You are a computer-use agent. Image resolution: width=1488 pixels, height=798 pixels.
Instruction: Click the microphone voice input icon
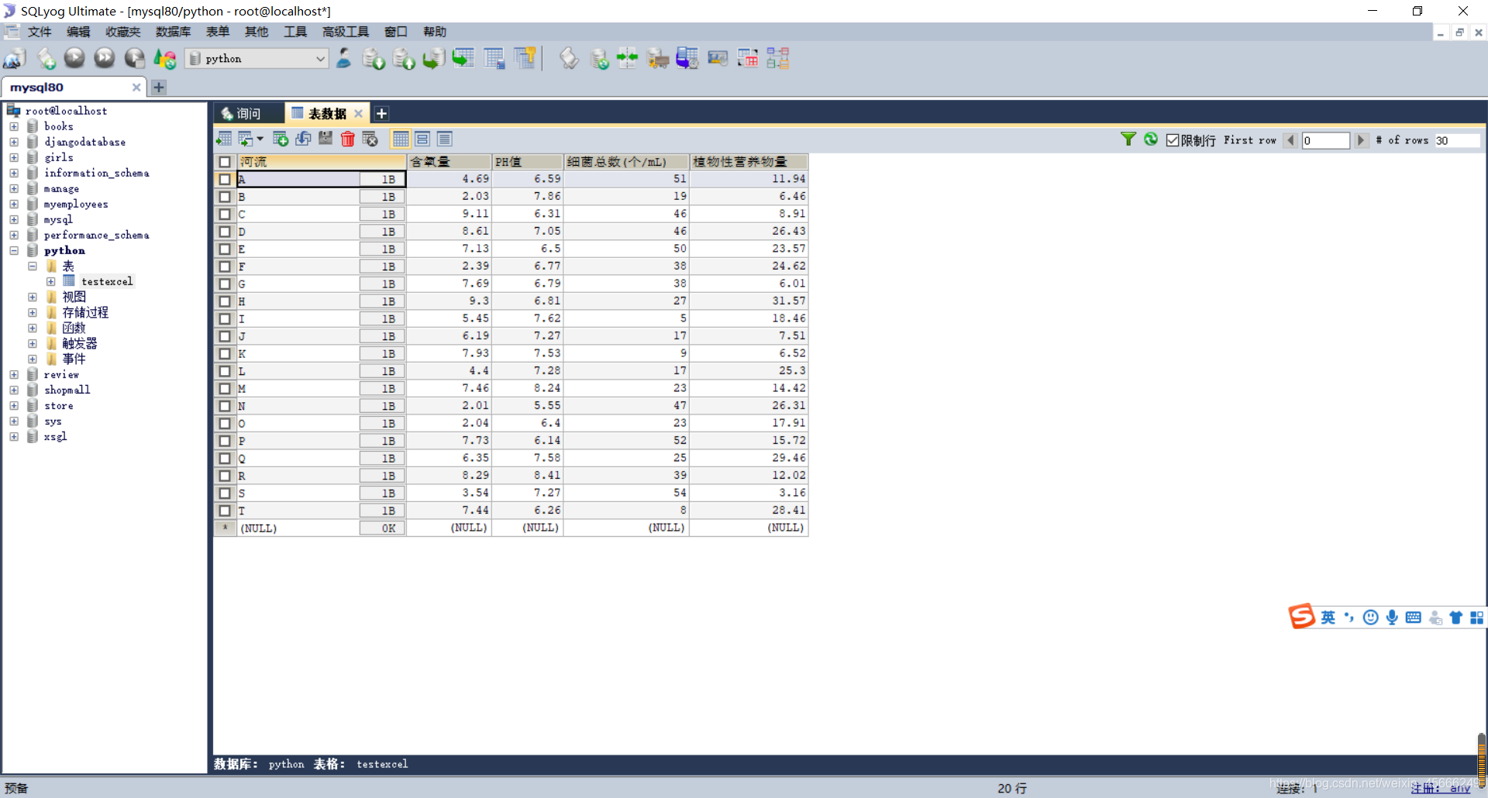[1392, 617]
